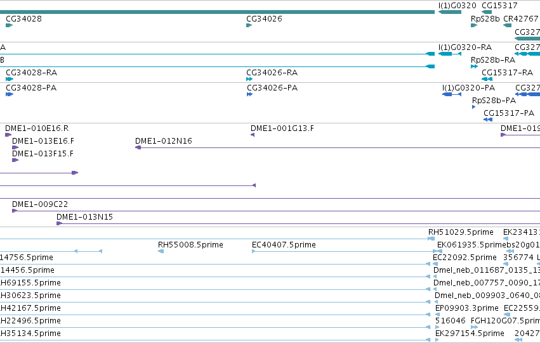Click the CG15317-RA transcript glyph

(487, 79)
